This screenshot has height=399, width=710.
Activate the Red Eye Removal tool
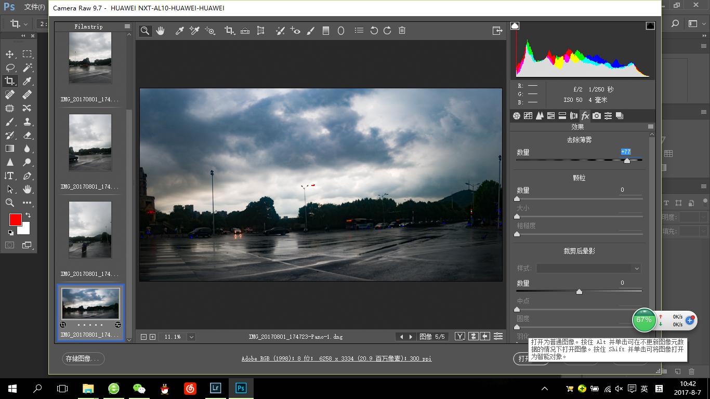click(x=295, y=31)
